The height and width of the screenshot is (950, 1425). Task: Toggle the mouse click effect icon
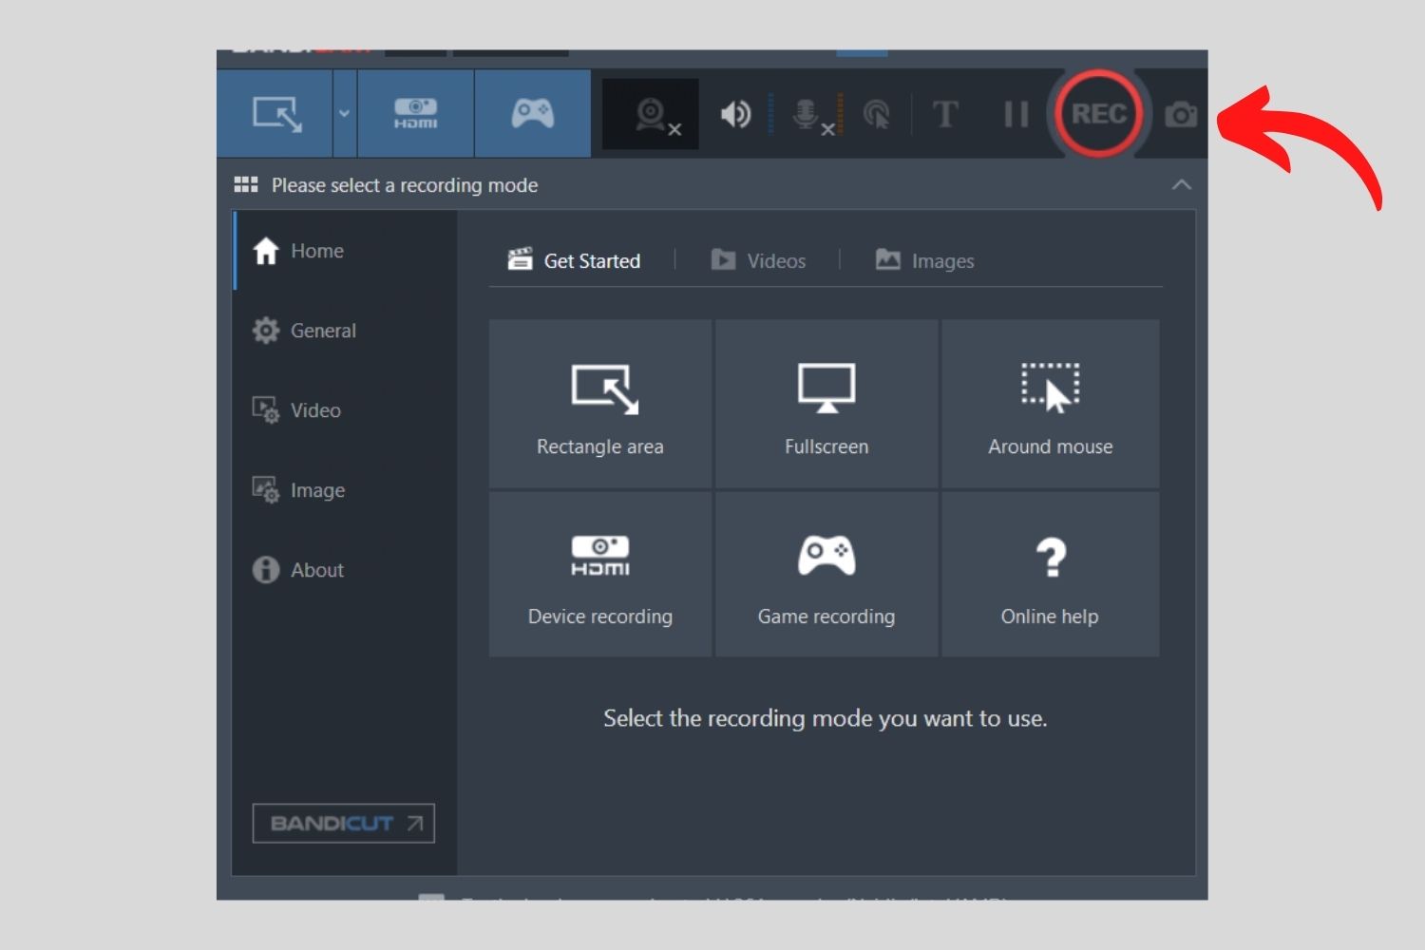[876, 115]
